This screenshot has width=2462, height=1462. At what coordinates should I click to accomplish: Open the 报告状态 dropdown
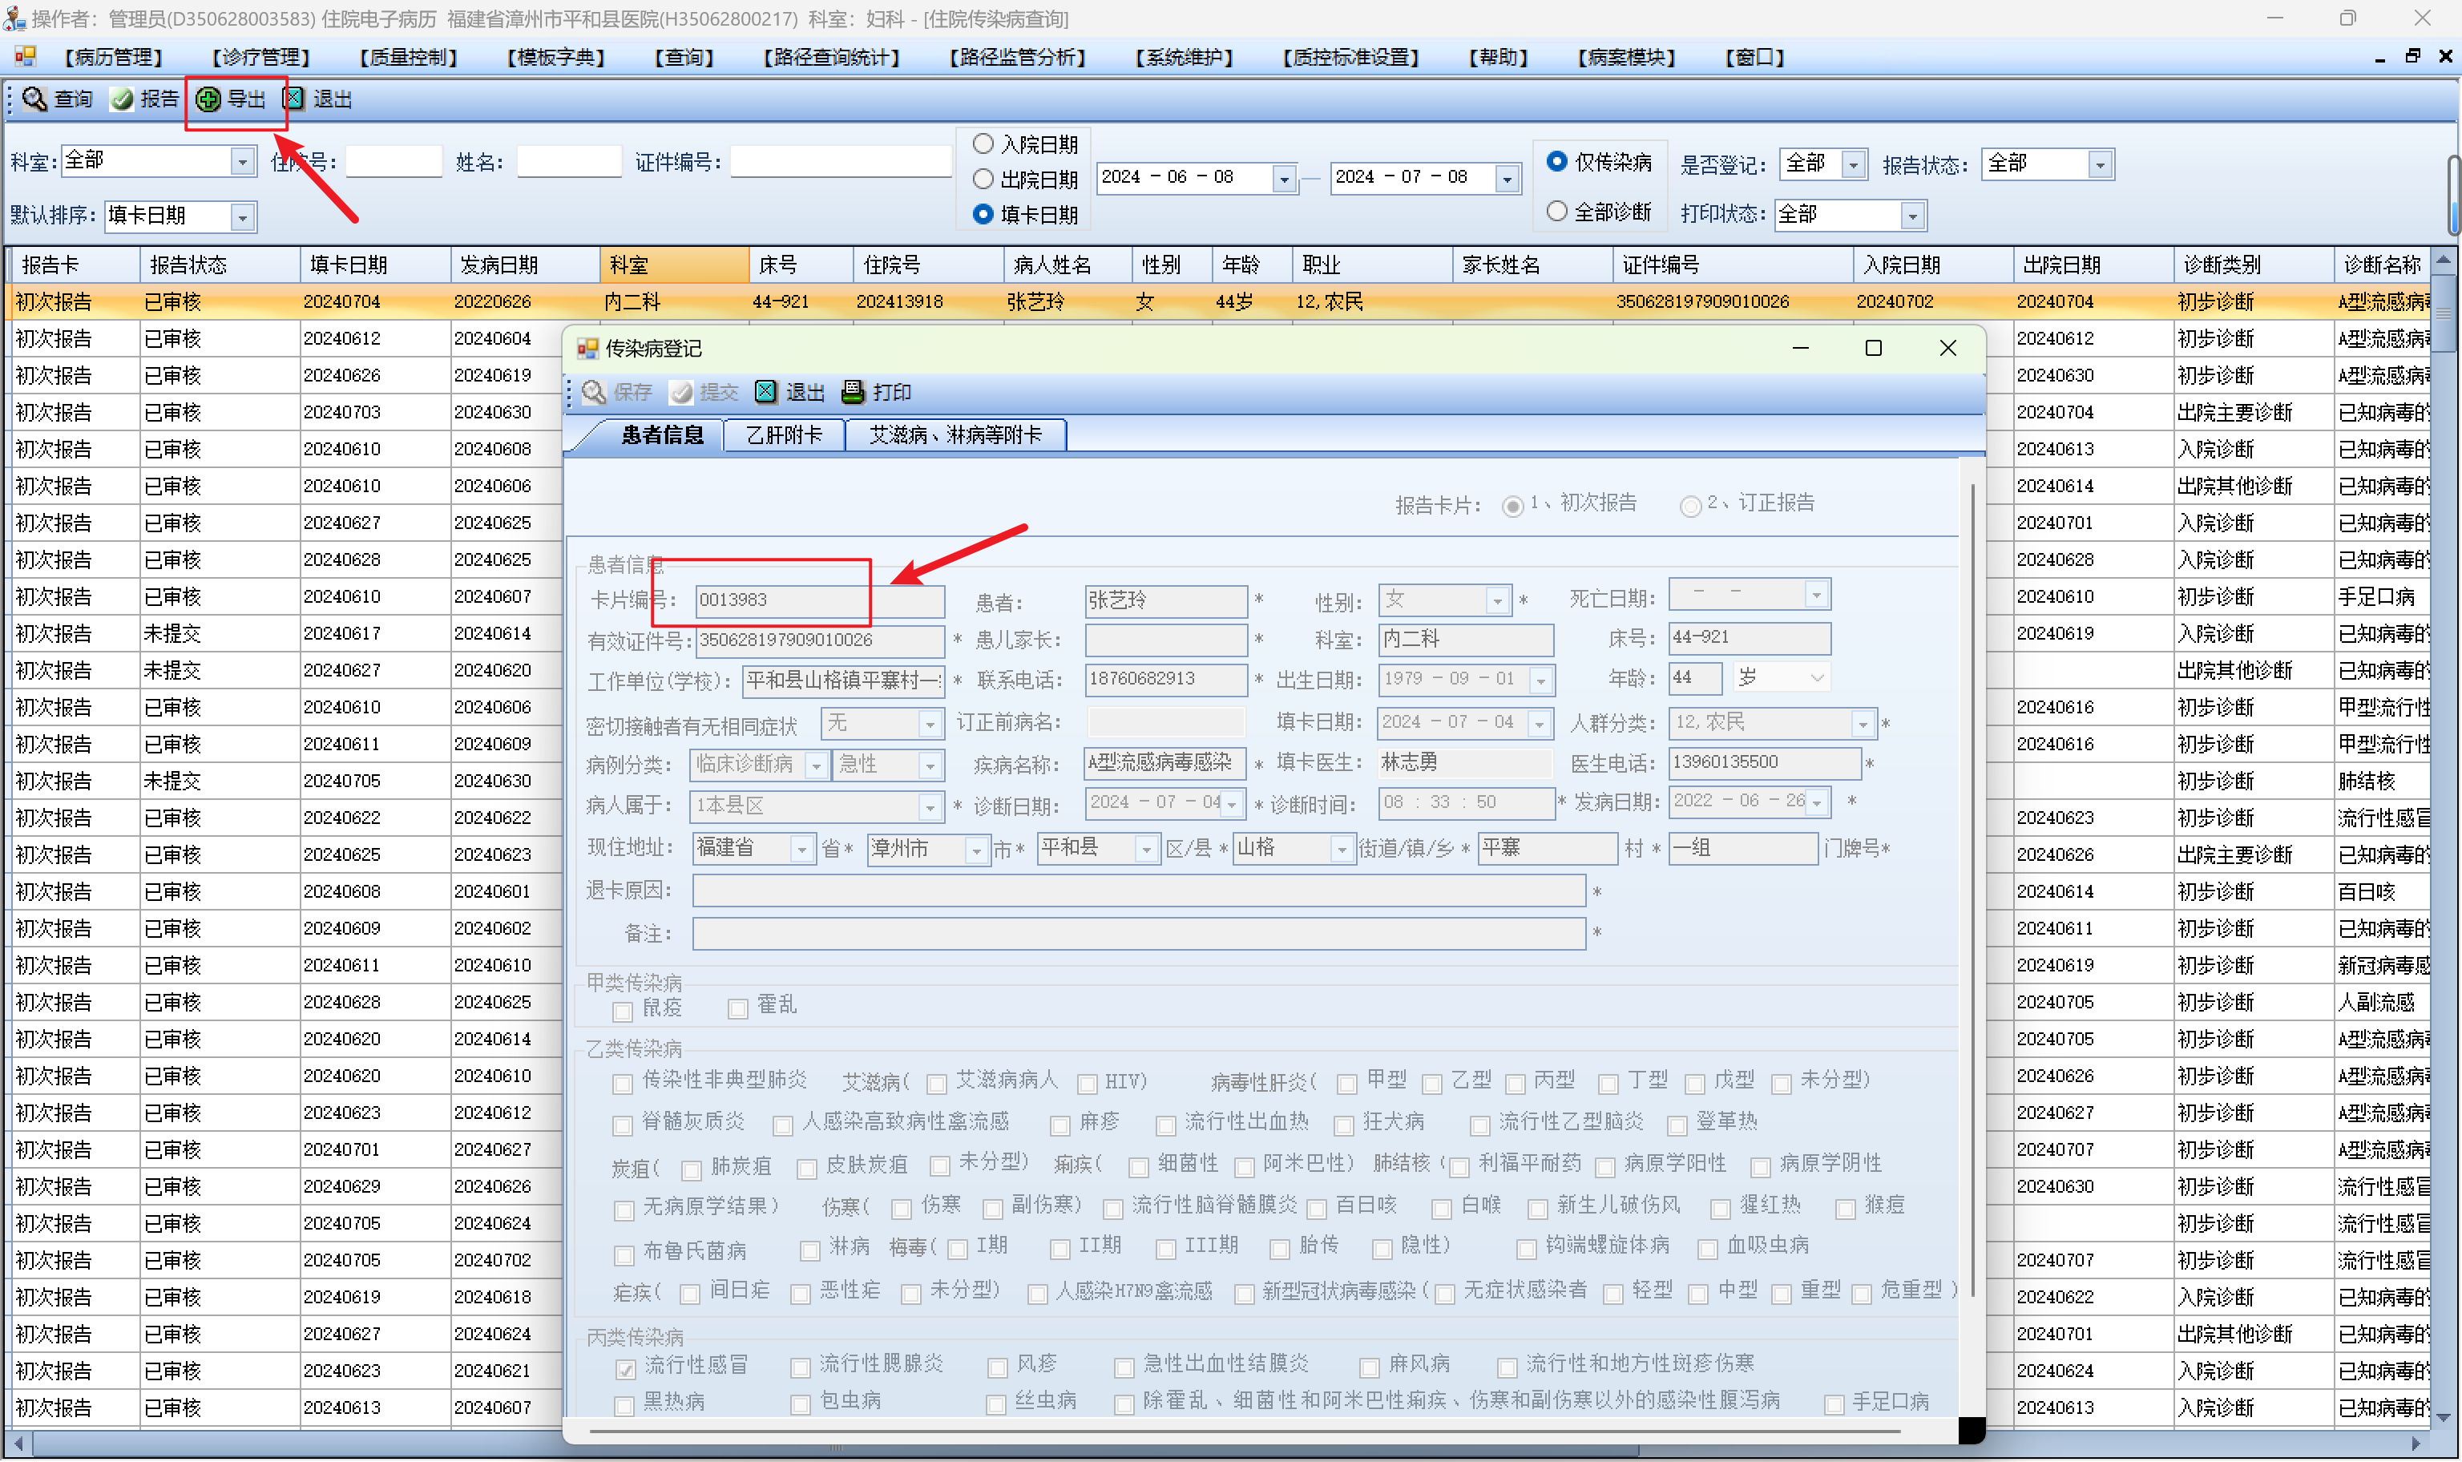click(x=2100, y=164)
